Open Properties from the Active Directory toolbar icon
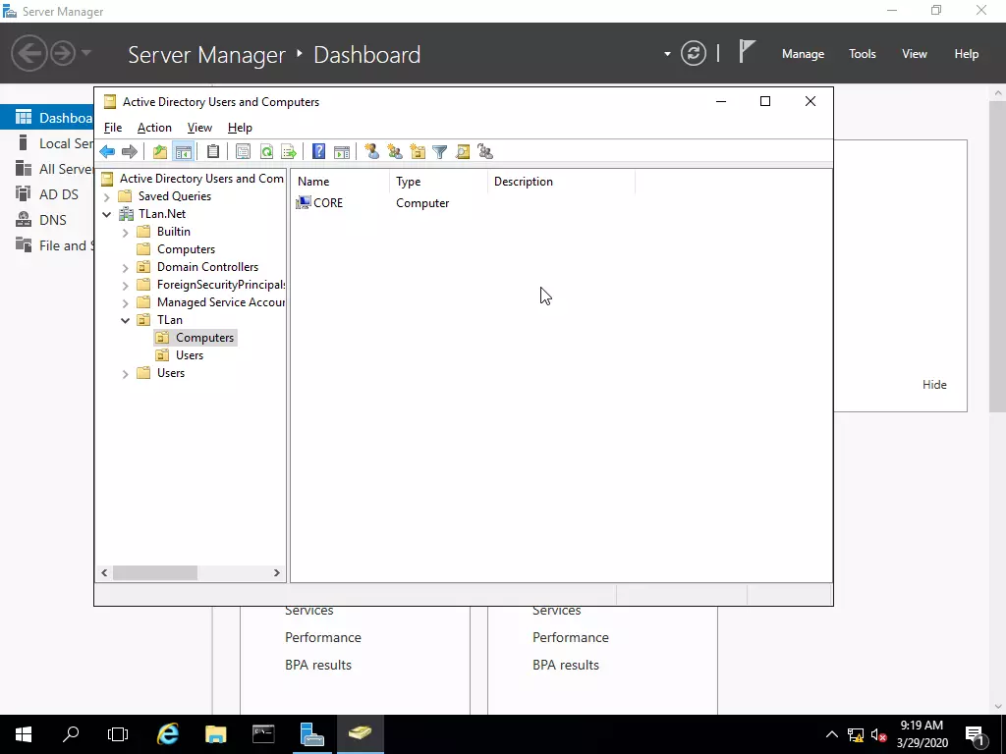The width and height of the screenshot is (1006, 754). click(x=244, y=152)
